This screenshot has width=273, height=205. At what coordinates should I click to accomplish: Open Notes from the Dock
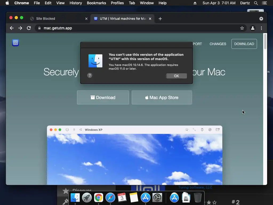click(x=134, y=198)
